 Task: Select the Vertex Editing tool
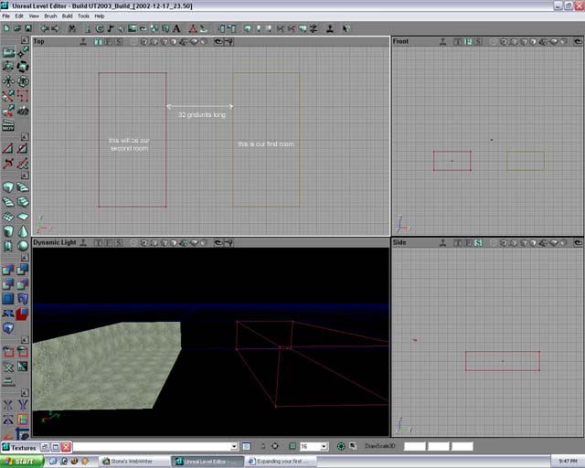23,53
